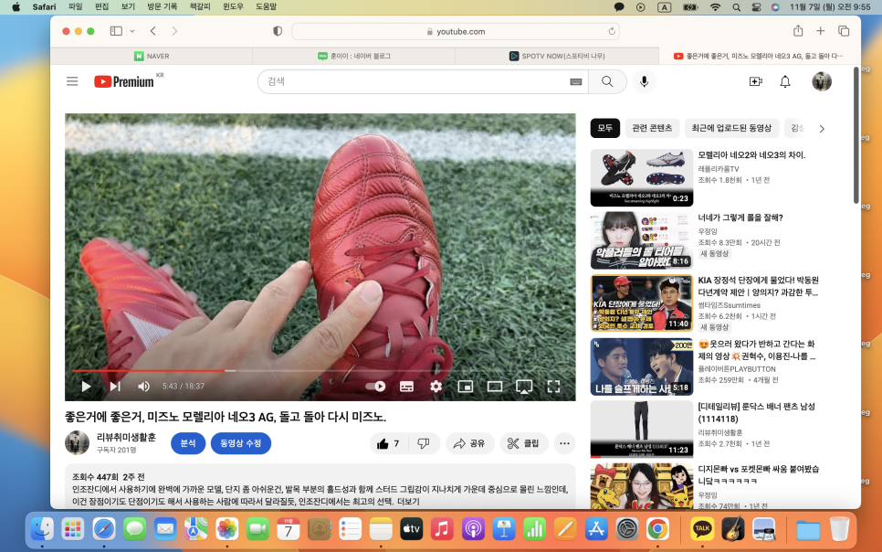The width and height of the screenshot is (882, 552).
Task: Switch to the SPOTV NOW tab
Action: (x=557, y=56)
